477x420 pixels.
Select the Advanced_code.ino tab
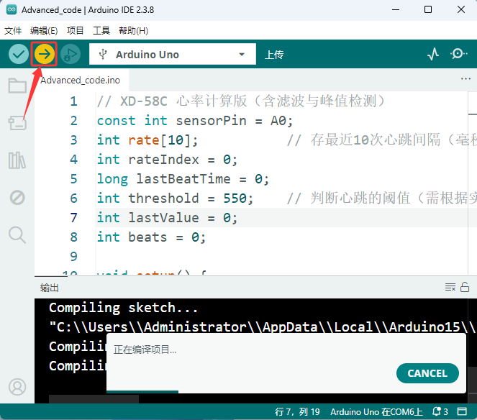click(81, 81)
